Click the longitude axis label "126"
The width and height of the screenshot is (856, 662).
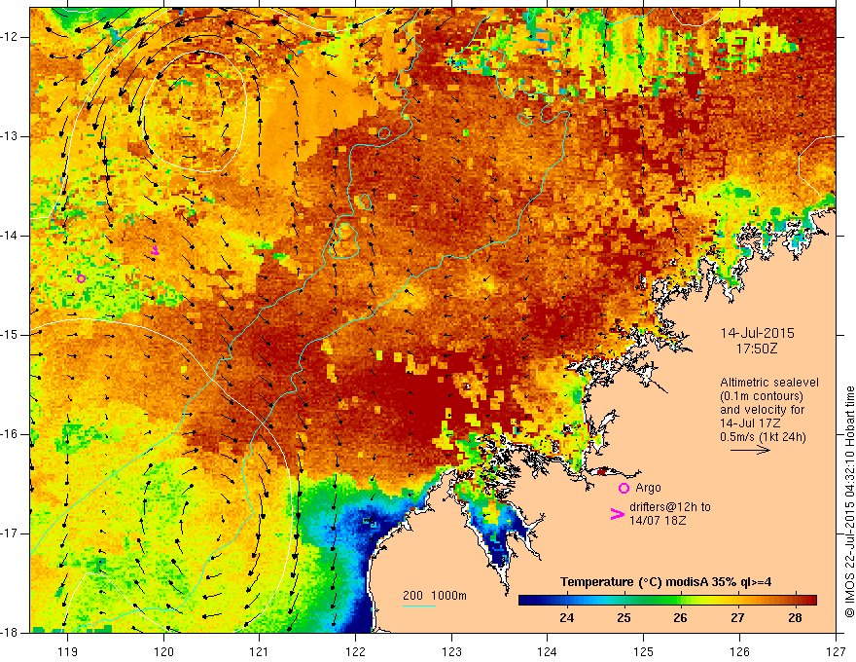(739, 651)
